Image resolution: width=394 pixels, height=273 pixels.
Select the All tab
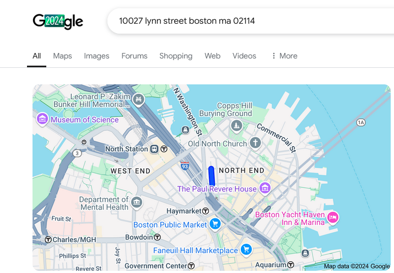coord(37,56)
